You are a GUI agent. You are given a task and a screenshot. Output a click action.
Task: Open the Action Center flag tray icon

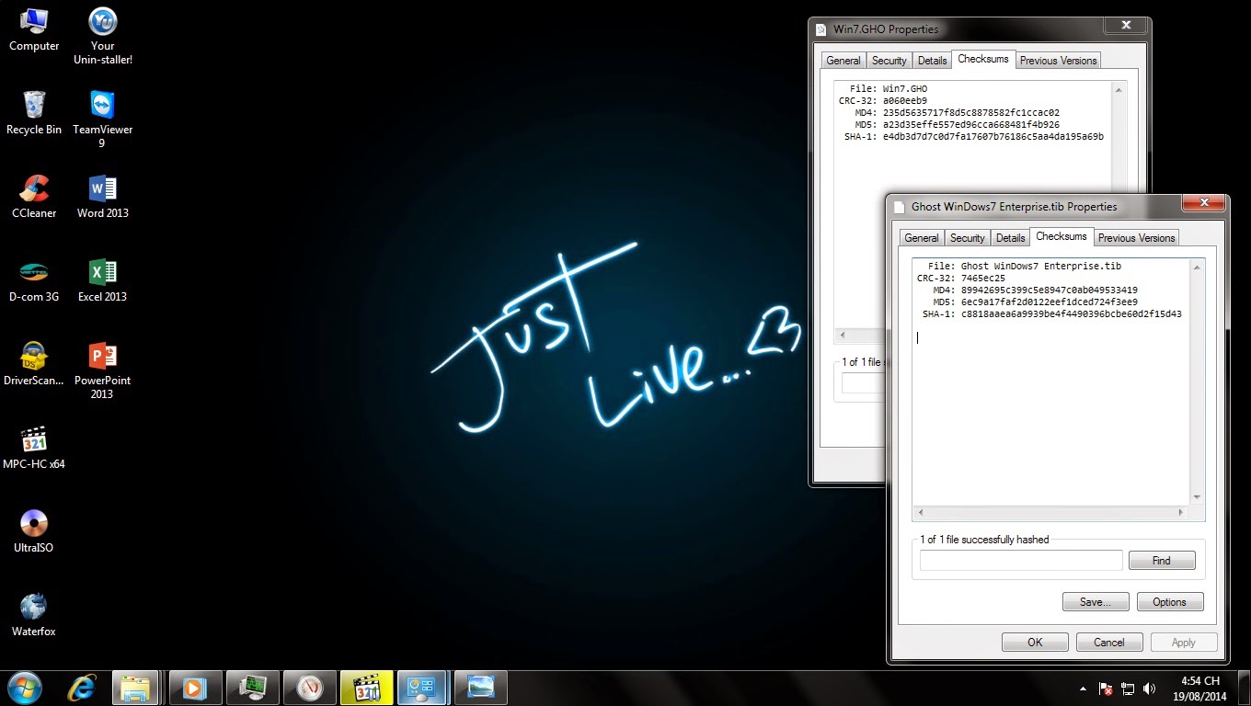click(x=1107, y=689)
